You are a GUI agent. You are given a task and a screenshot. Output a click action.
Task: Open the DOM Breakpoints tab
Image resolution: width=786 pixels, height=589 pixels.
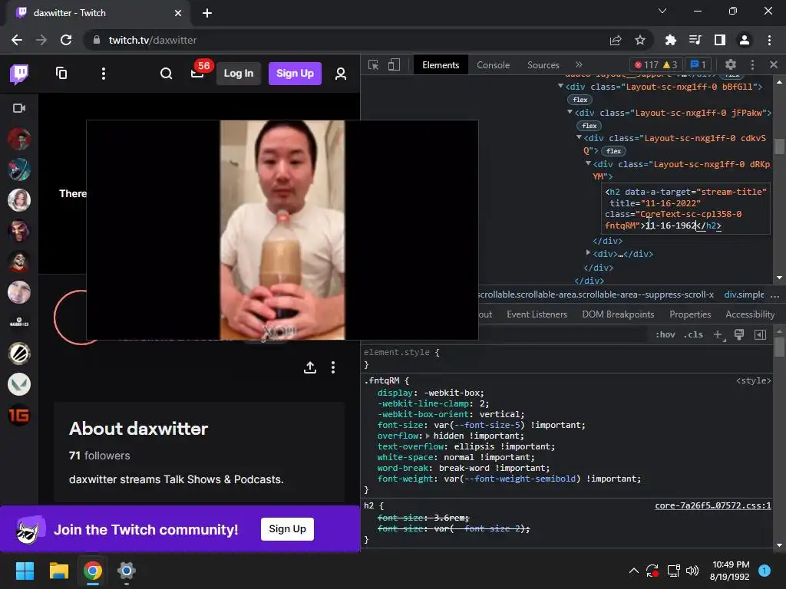[x=618, y=314]
